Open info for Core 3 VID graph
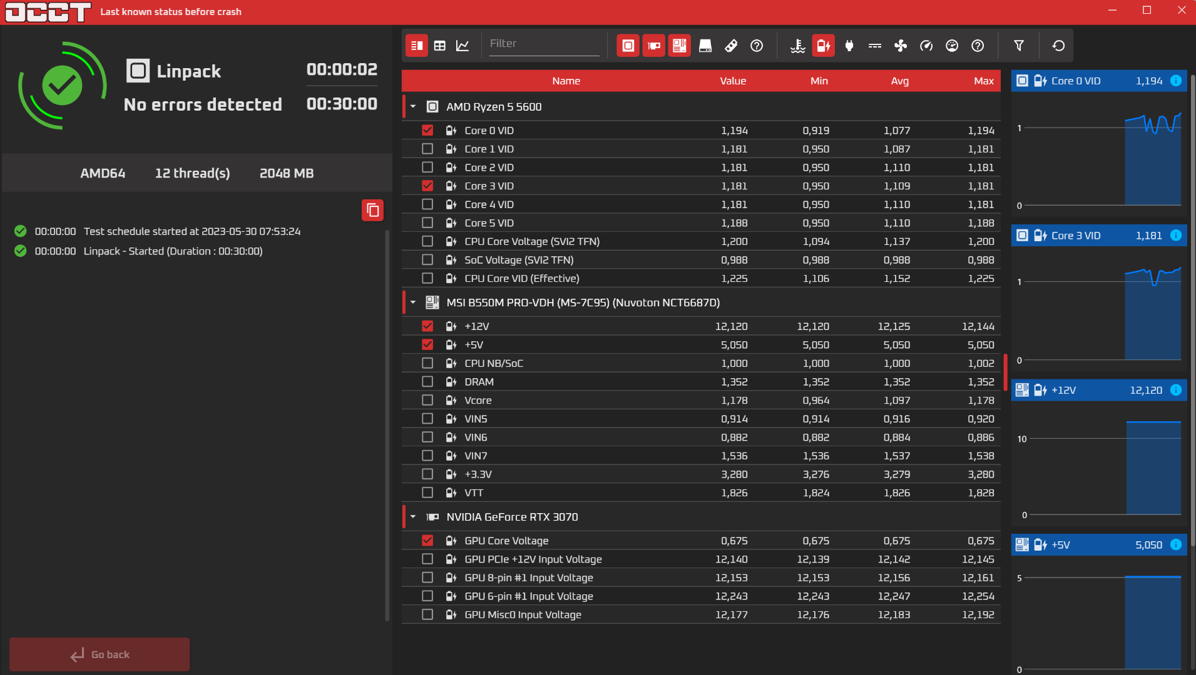This screenshot has height=675, width=1196. [x=1176, y=236]
